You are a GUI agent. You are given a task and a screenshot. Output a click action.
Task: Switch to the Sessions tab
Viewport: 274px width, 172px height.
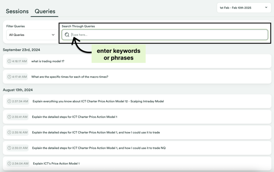click(17, 11)
